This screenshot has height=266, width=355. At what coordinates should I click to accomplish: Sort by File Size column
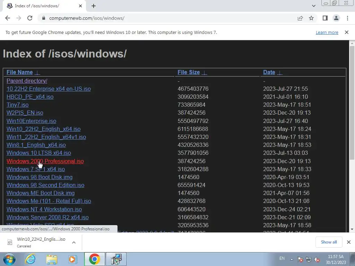(189, 72)
